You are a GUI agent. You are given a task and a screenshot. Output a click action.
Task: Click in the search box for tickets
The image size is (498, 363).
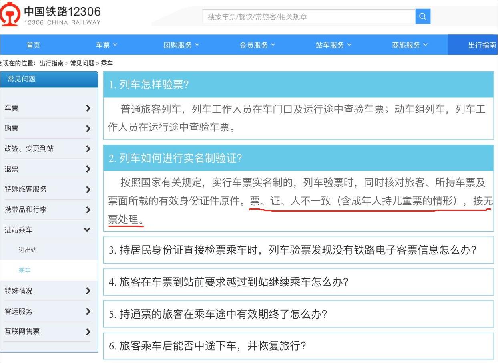tap(308, 17)
